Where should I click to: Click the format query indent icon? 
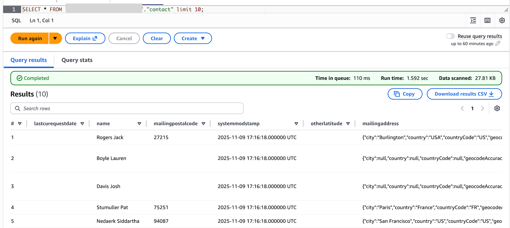pyautogui.click(x=473, y=20)
